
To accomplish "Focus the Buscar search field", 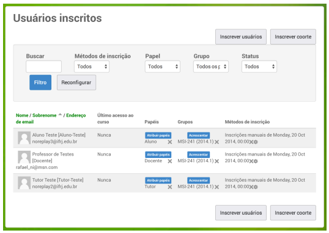I will click(43, 66).
